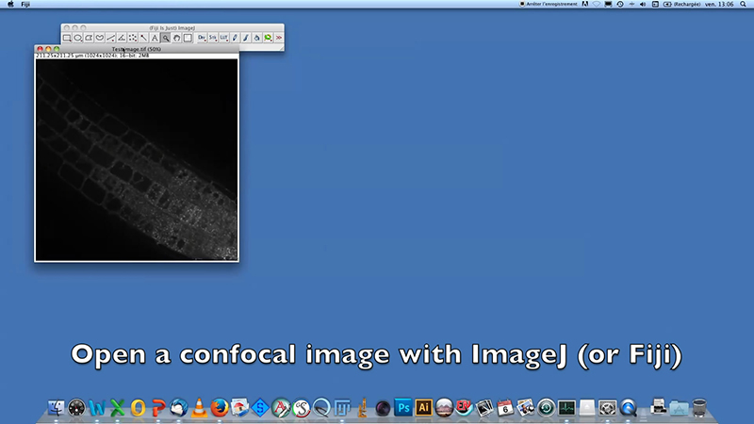
Task: Click the green arrow action tool
Action: pyautogui.click(x=269, y=38)
